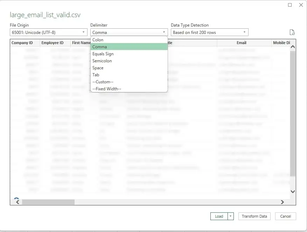Open the Data Type Detection dropdown
This screenshot has height=232, width=307.
(x=245, y=32)
